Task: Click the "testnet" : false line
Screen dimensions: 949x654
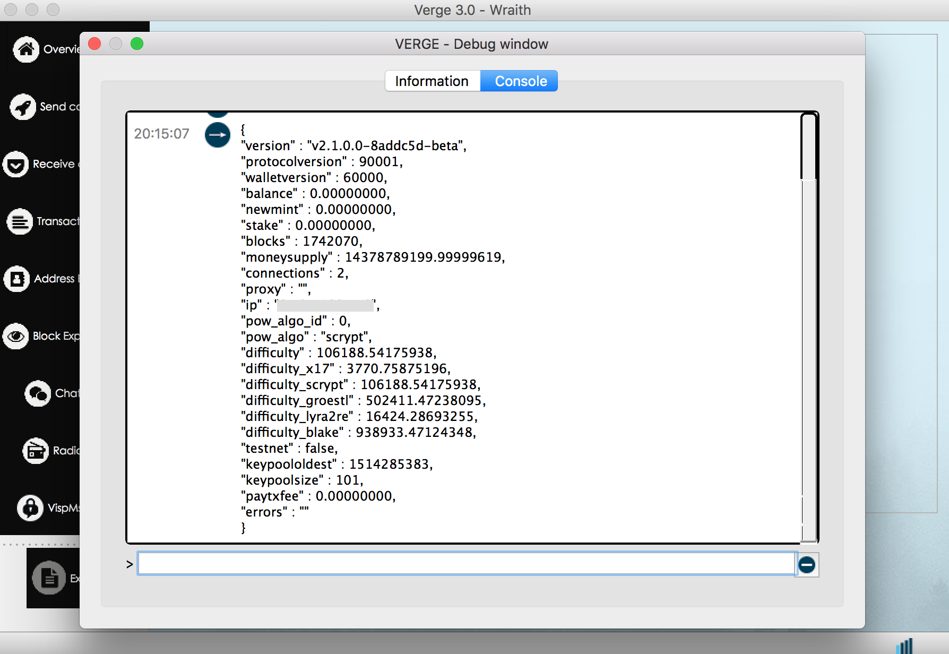Action: (289, 448)
